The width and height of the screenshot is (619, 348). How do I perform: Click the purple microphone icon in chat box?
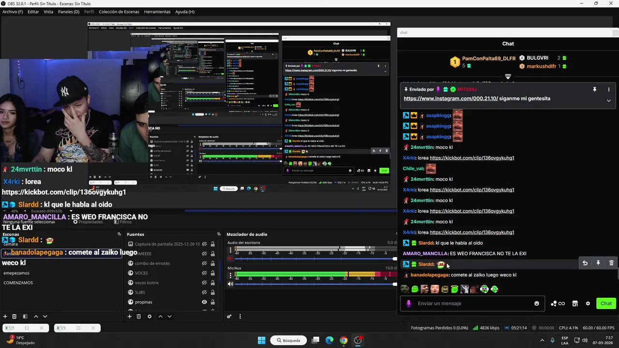point(409,304)
